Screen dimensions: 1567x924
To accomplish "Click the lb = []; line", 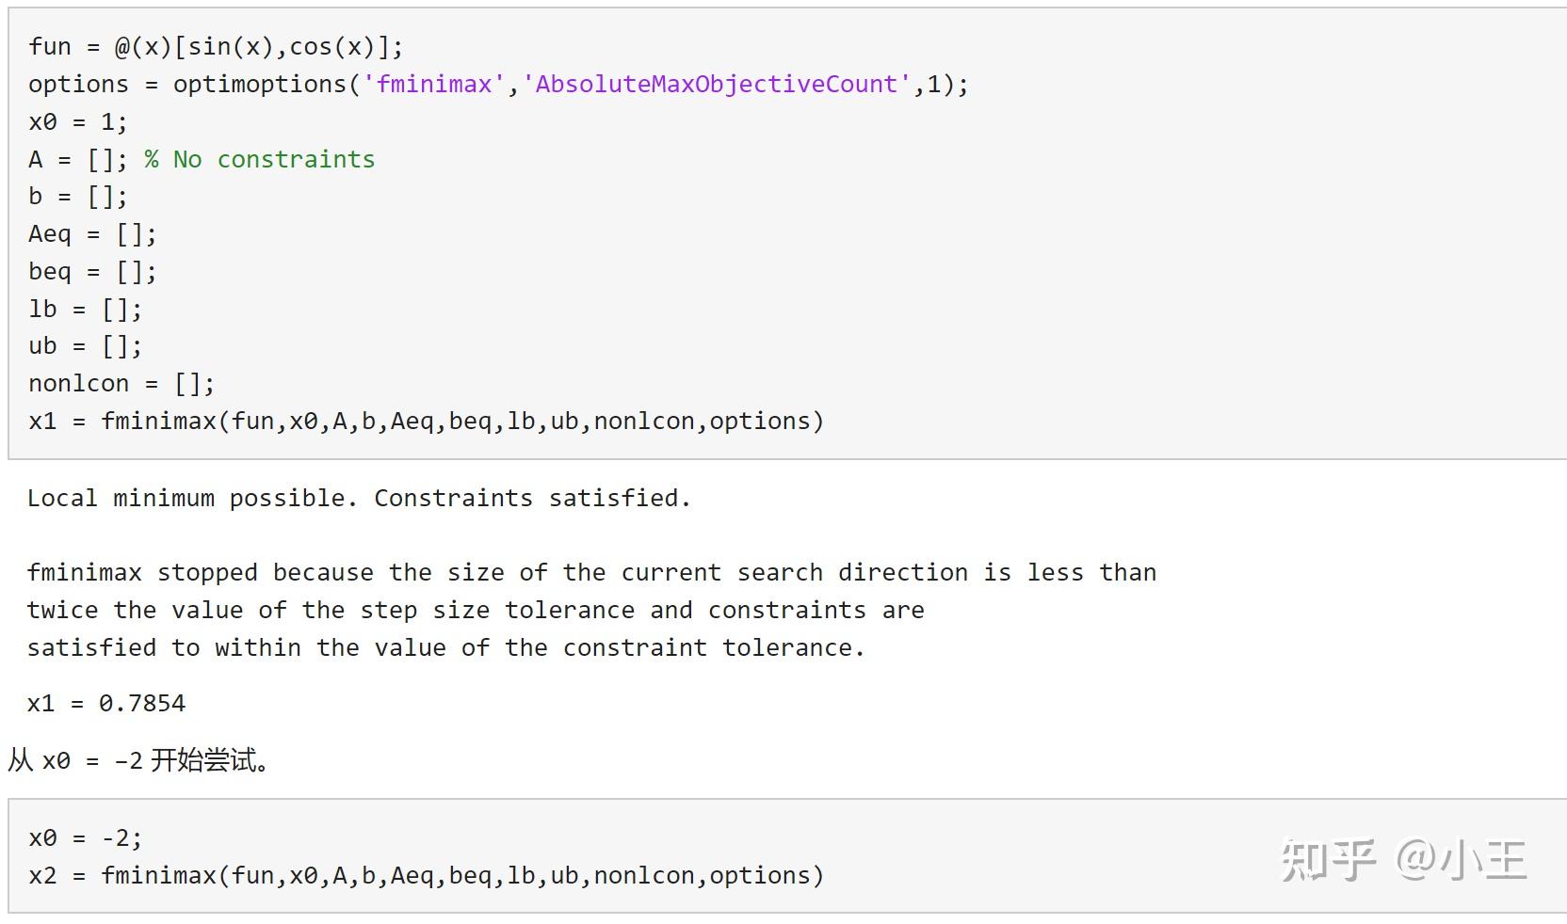I will pyautogui.click(x=85, y=309).
